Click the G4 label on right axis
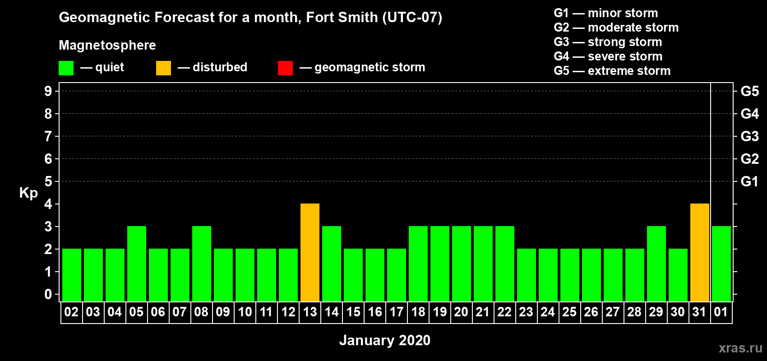 pyautogui.click(x=750, y=114)
